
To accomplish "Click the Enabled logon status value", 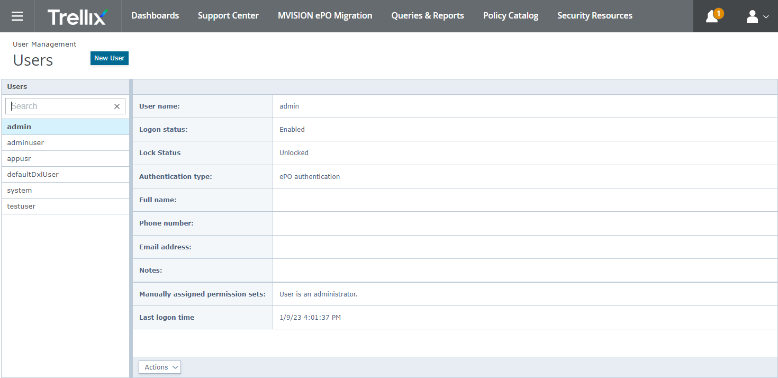I will [x=292, y=130].
